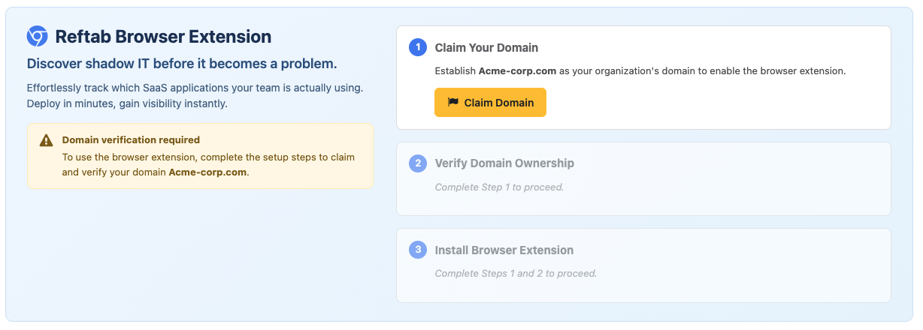Viewport: 923px width, 330px height.
Task: Open the Verify Domain Ownership step
Action: 504,163
